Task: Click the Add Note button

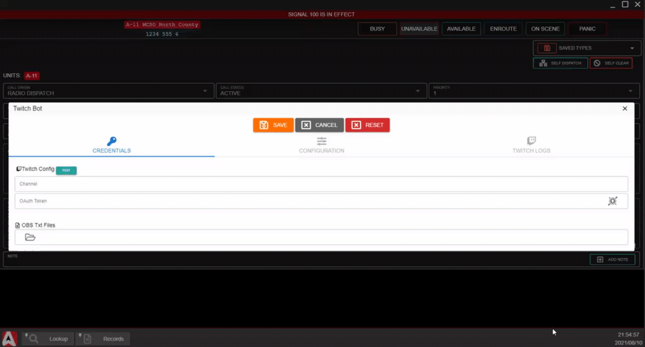Action: coord(613,259)
